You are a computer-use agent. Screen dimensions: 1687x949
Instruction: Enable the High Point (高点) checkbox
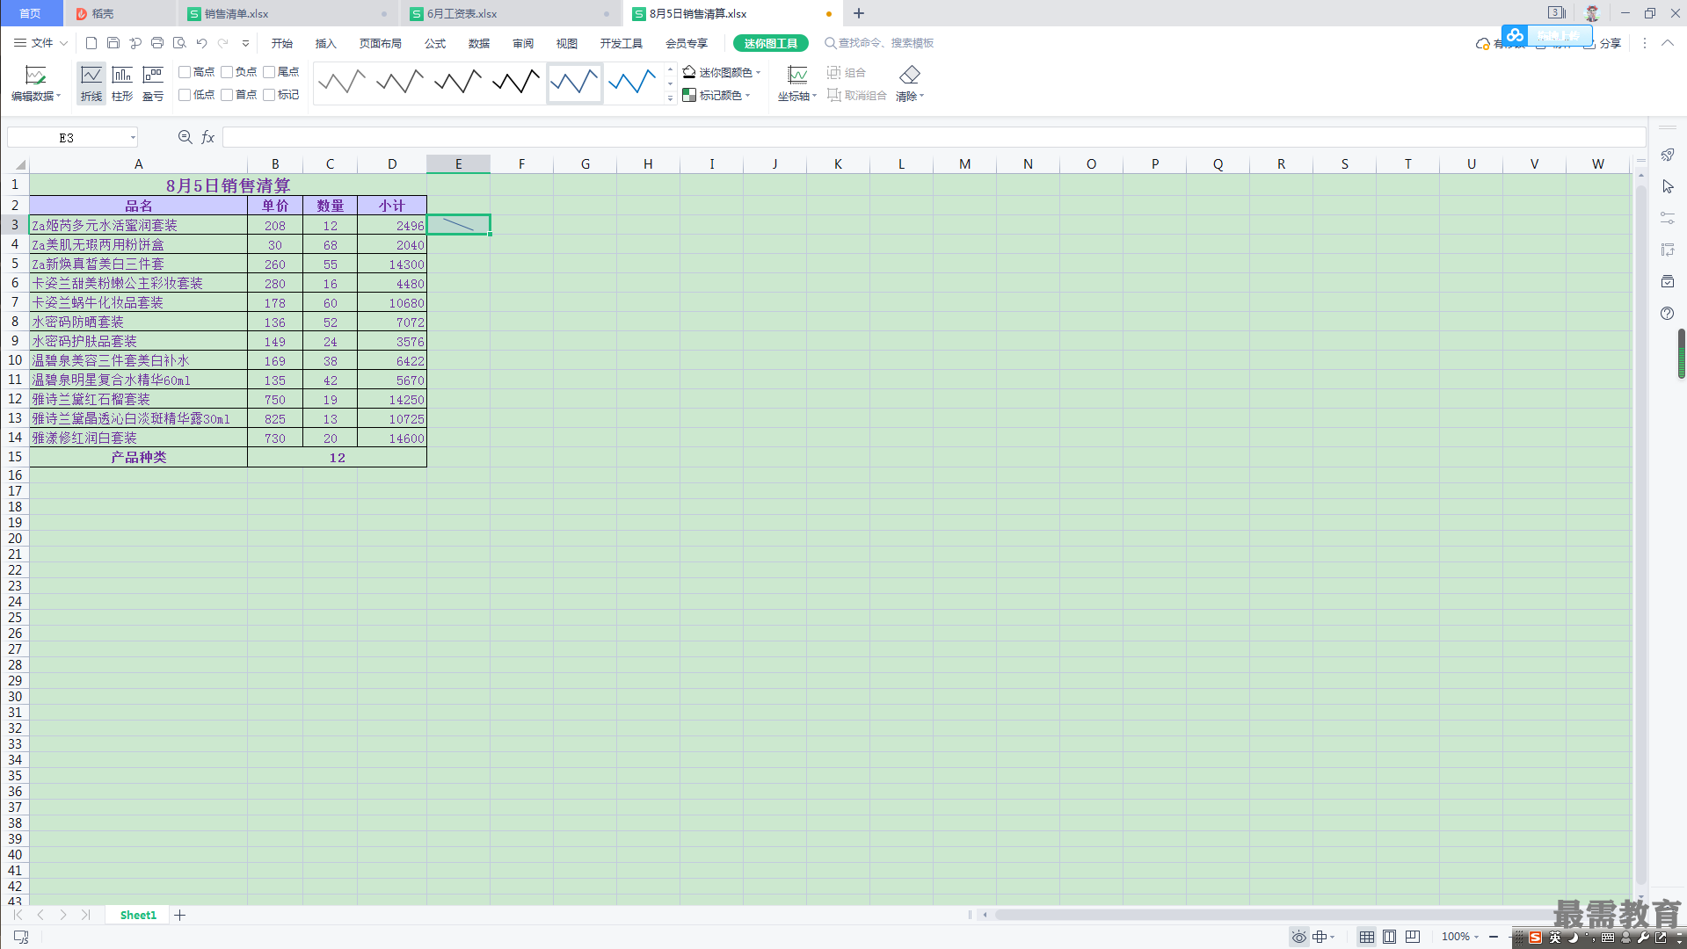tap(185, 72)
